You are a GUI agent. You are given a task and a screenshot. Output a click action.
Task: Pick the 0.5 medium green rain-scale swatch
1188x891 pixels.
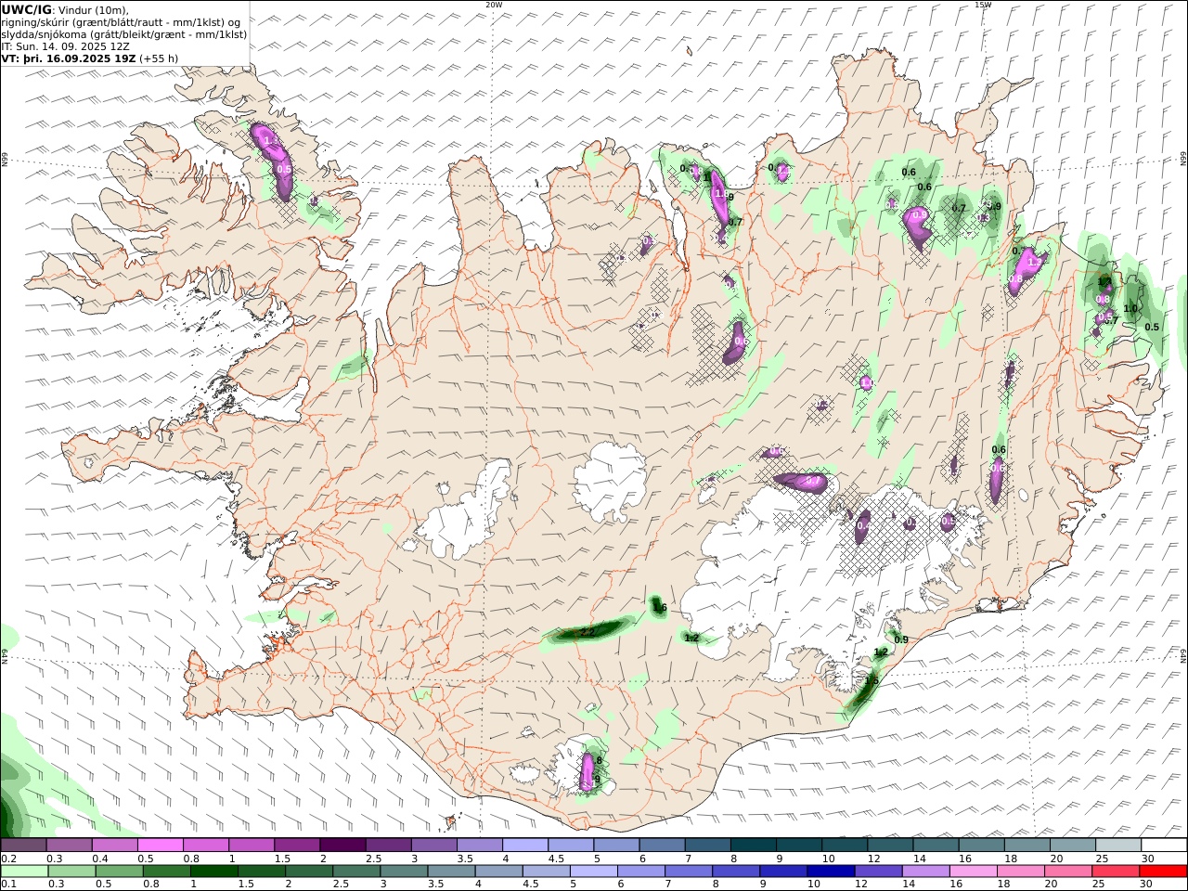pos(119,872)
